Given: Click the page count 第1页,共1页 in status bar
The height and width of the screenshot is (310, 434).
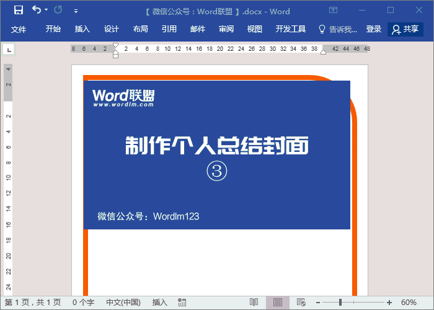Looking at the screenshot, I should click(x=33, y=303).
